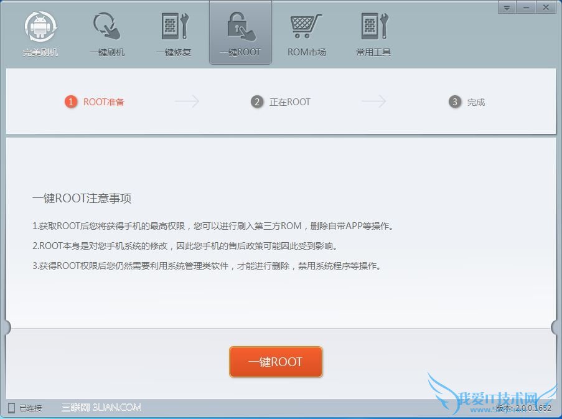Select the 一键ROOT padlock tab
Viewport: 562px width, 419px height.
point(240,34)
